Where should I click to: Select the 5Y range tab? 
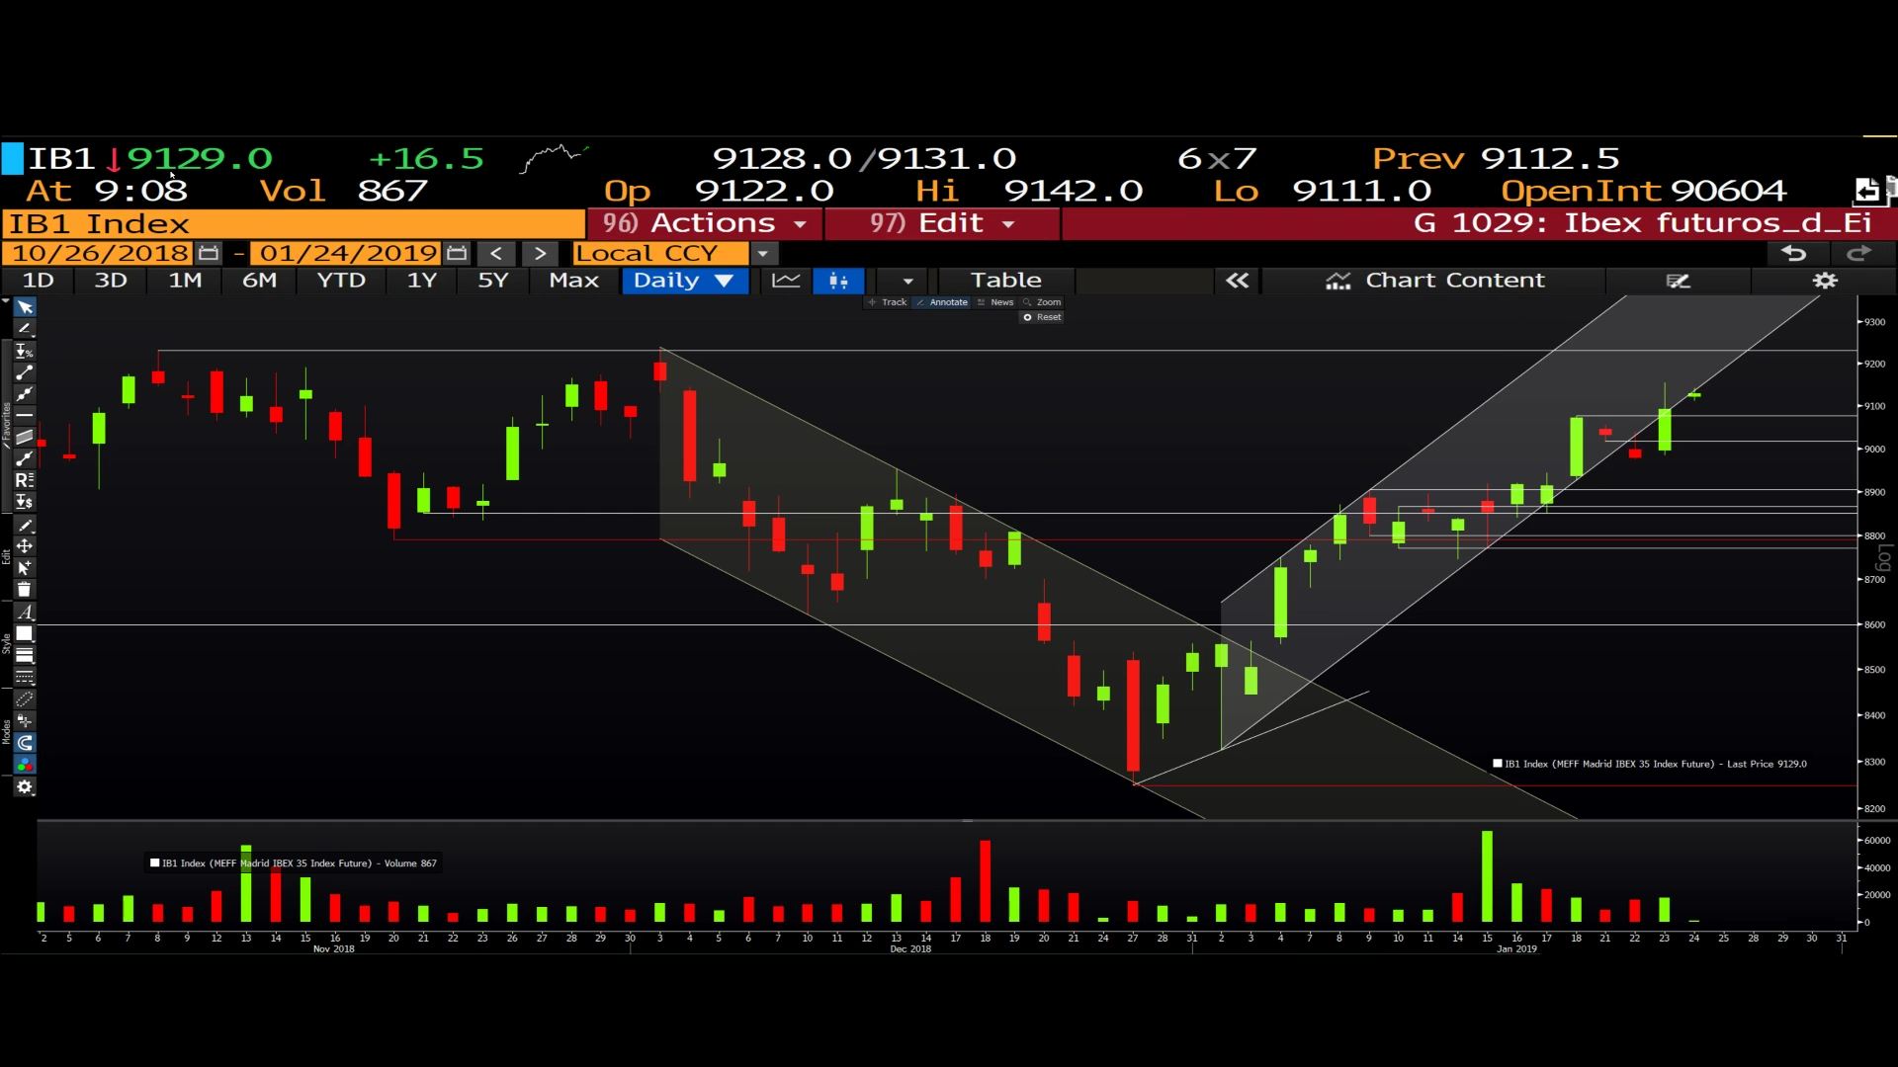point(492,281)
